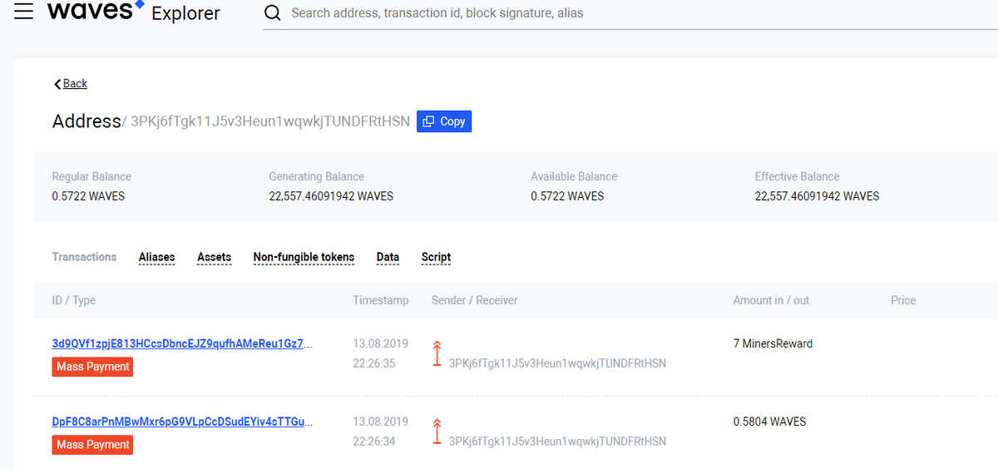Select the Regular Balance value 0.5722 WAVES
Image resolution: width=998 pixels, height=469 pixels.
(88, 196)
